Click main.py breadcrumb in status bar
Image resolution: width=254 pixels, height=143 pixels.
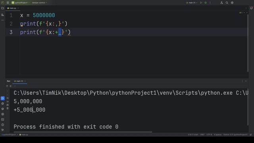pyautogui.click(x=24, y=135)
